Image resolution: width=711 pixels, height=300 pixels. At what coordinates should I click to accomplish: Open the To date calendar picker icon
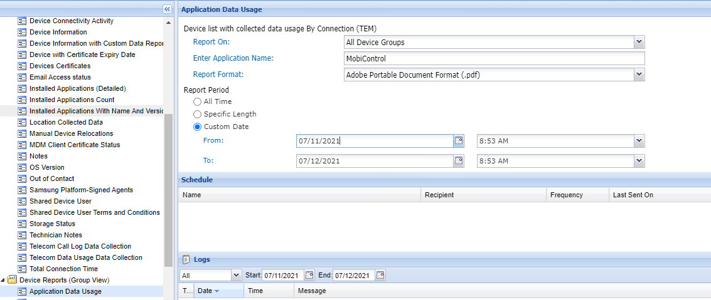point(459,161)
